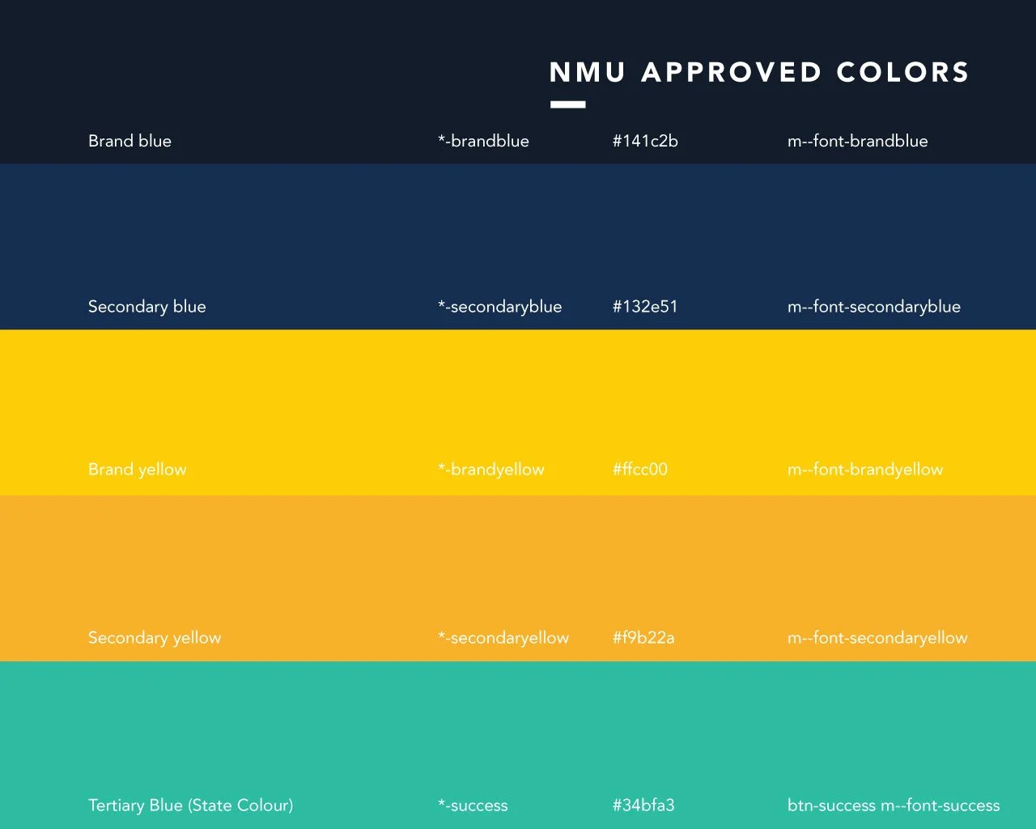Click the *-success class name

pos(473,806)
